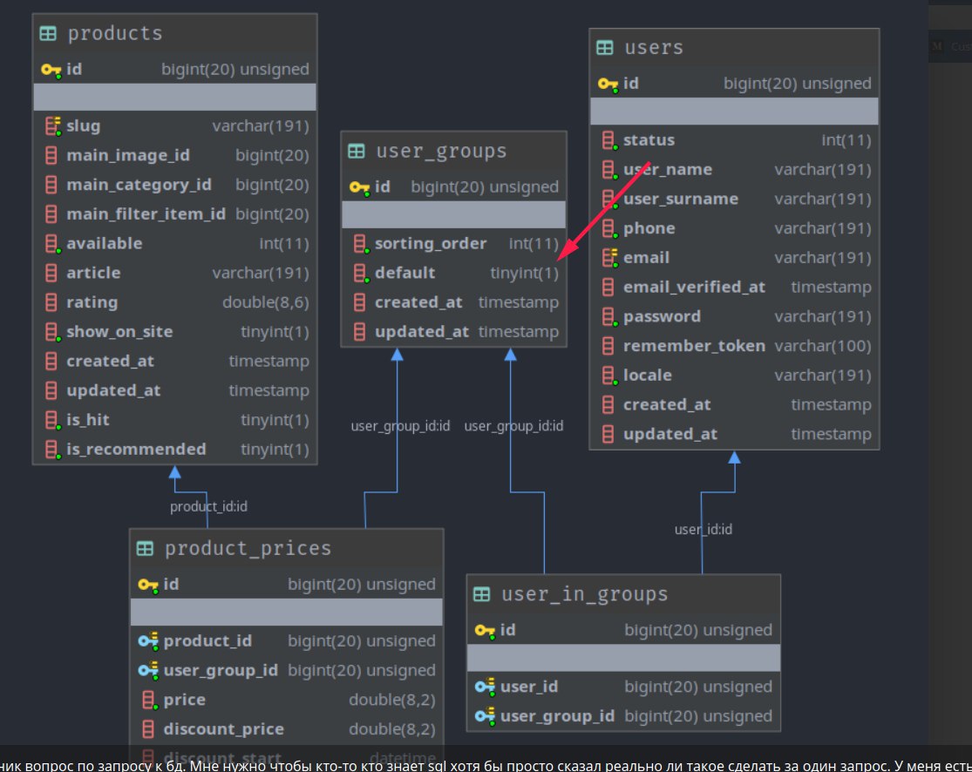Click the products table icon

(48, 33)
